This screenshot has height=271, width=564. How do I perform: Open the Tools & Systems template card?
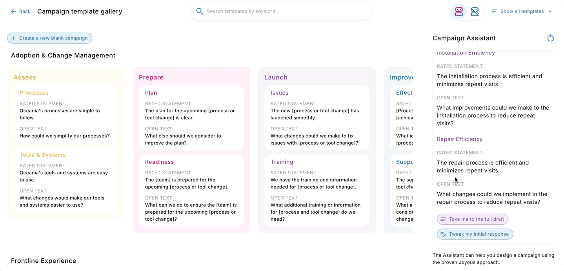[66, 180]
